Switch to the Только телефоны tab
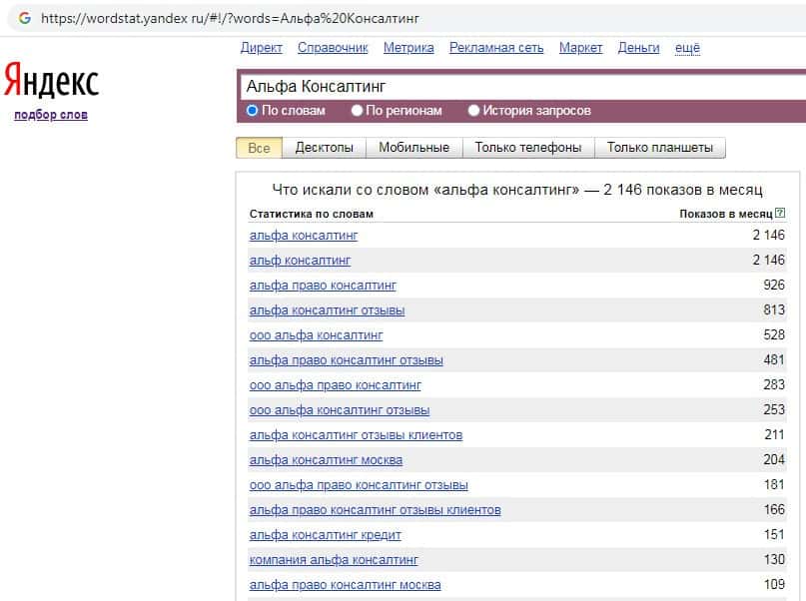The image size is (806, 601). tap(528, 148)
